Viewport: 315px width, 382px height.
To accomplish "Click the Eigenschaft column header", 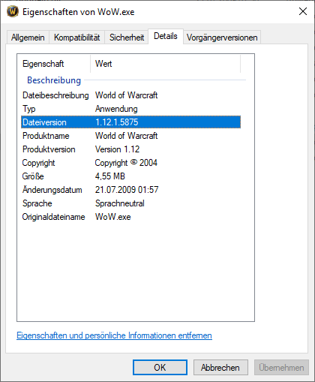I will pyautogui.click(x=54, y=64).
